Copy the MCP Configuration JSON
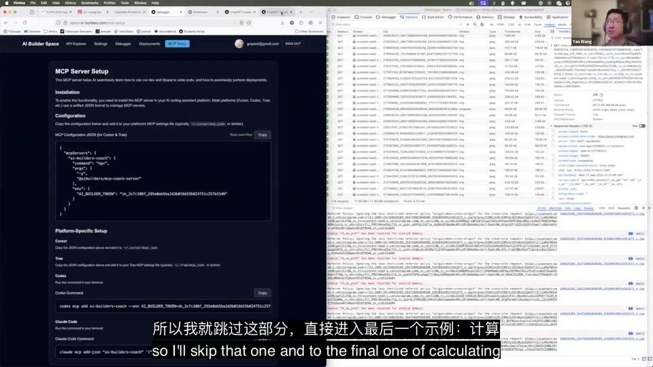Image resolution: width=653 pixels, height=367 pixels. coord(263,135)
